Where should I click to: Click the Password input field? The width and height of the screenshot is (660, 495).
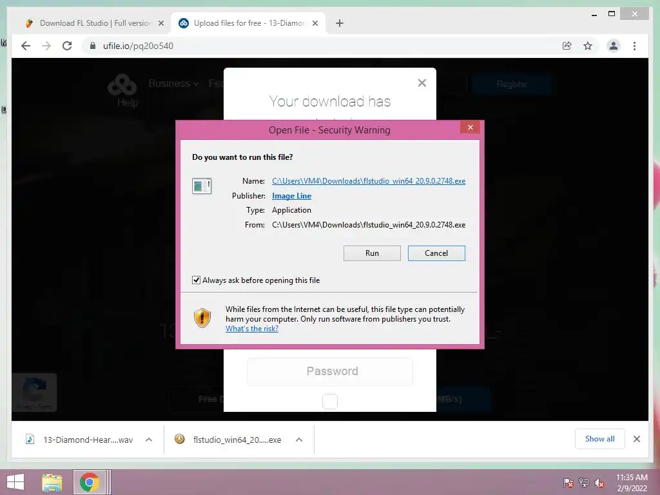click(329, 371)
